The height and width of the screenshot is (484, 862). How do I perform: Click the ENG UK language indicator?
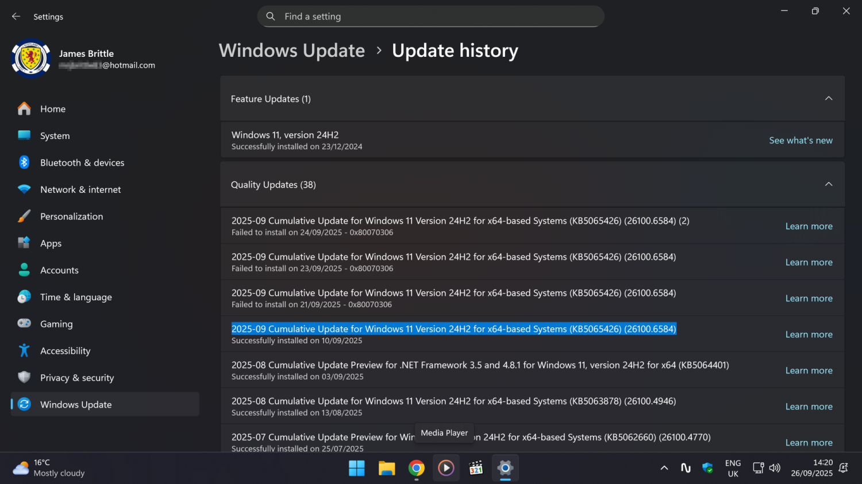[x=733, y=468]
